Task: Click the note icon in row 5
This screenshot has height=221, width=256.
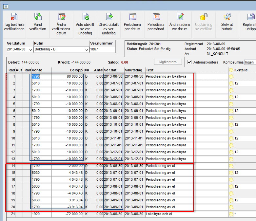Action: point(231,104)
